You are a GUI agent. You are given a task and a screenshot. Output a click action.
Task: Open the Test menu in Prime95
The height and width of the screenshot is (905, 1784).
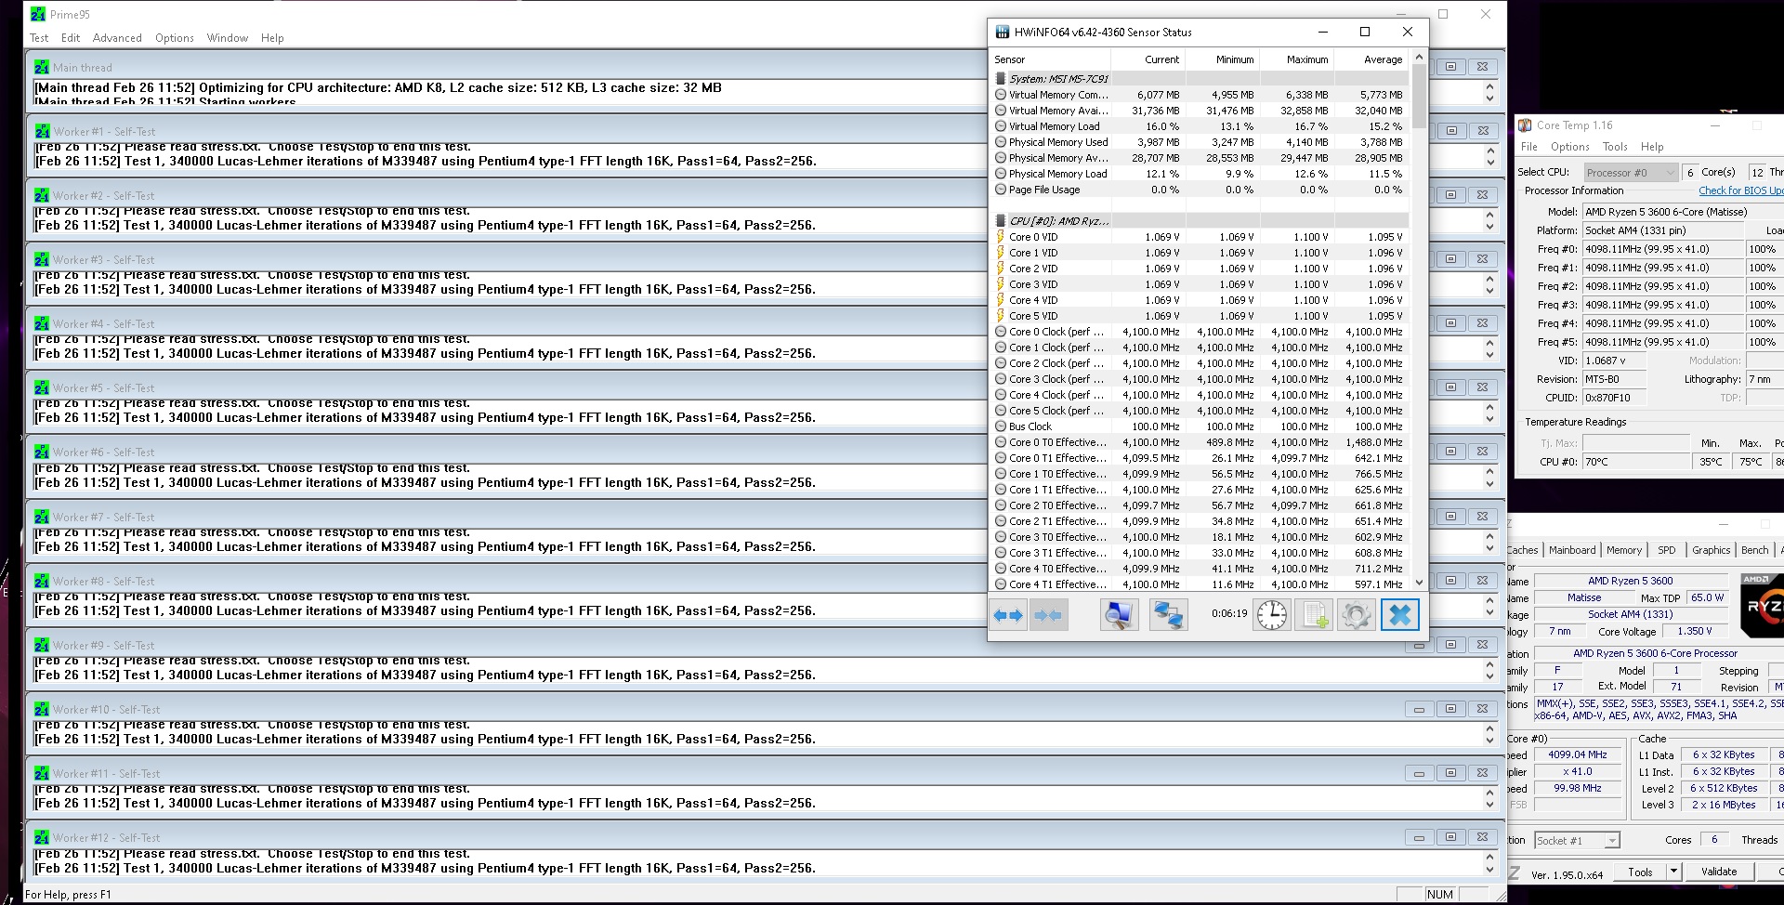click(x=39, y=38)
